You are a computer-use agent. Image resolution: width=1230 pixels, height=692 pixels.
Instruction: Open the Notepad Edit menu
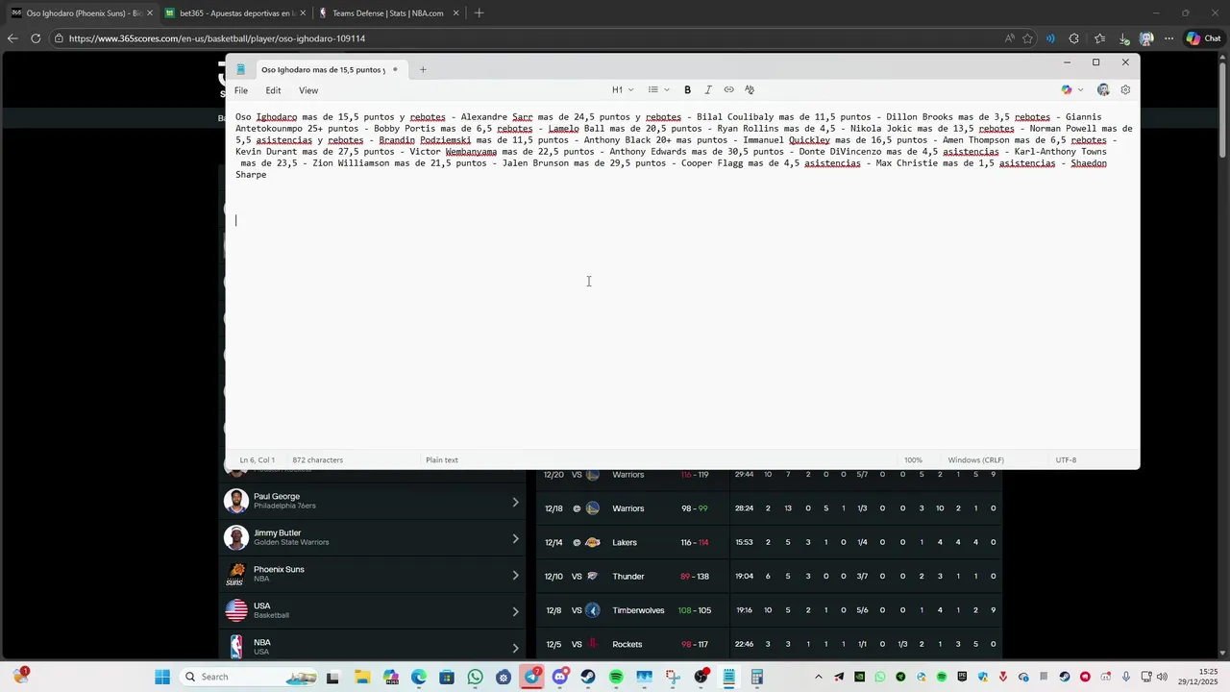coord(274,90)
